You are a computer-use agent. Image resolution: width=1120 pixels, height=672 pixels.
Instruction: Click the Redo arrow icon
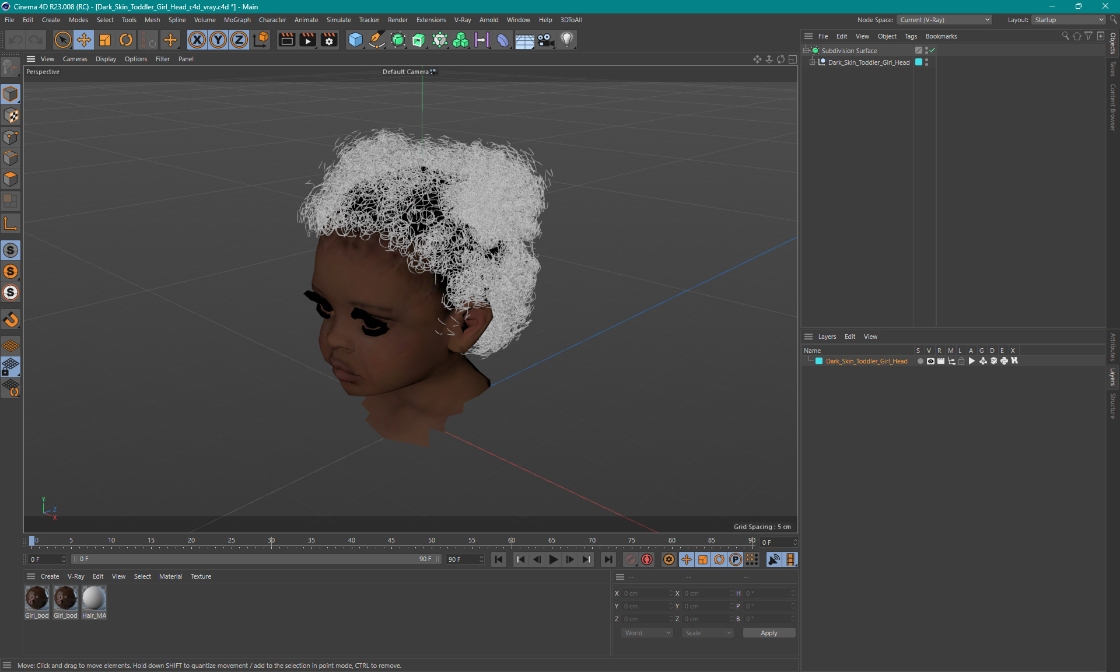click(36, 40)
